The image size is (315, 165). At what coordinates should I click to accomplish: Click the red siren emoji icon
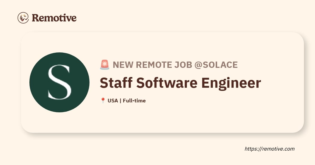[105, 65]
